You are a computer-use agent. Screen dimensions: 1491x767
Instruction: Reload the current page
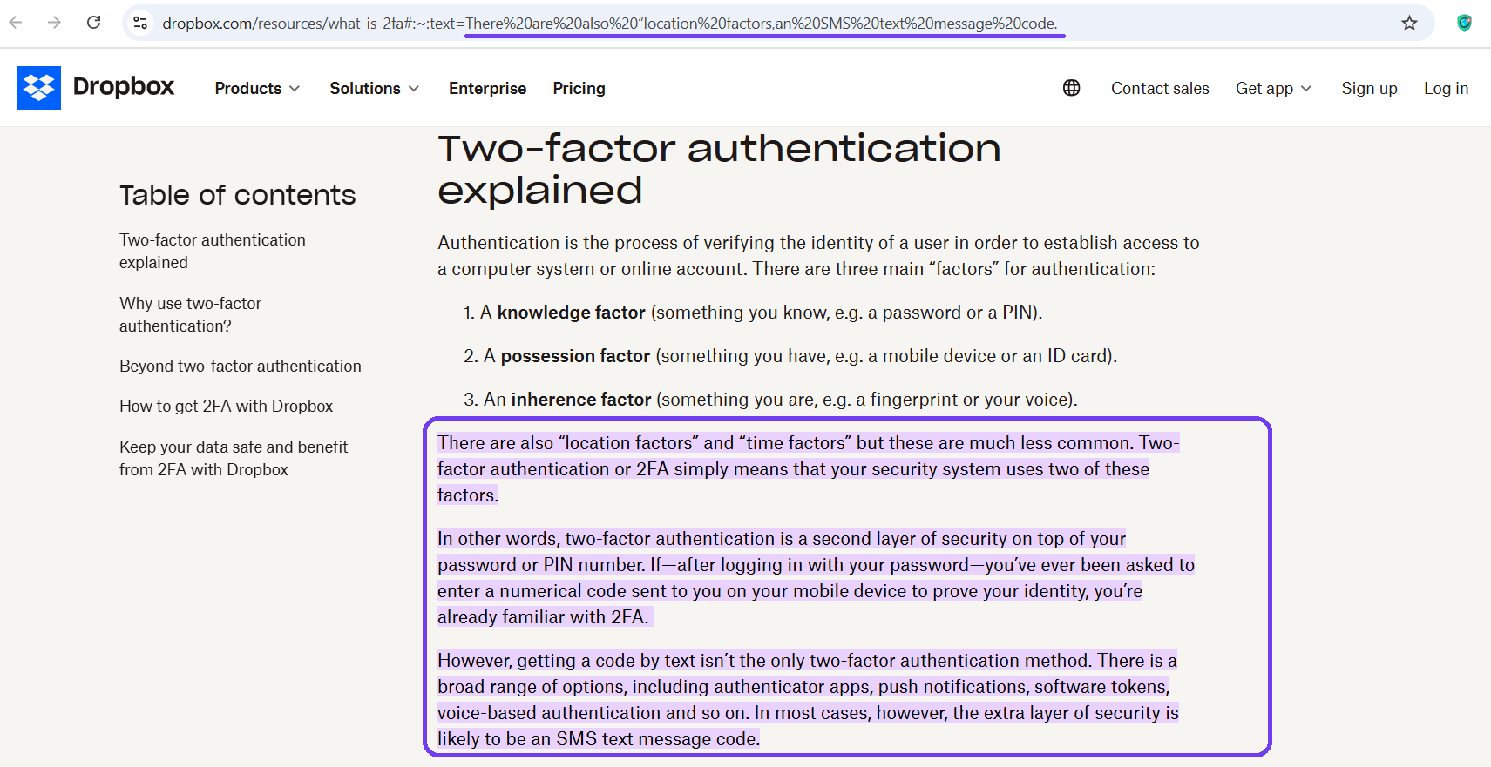(94, 23)
